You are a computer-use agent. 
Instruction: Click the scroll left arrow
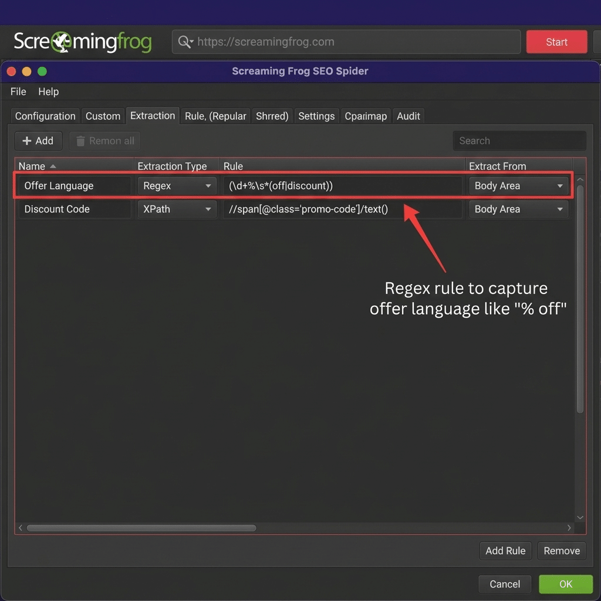point(21,528)
